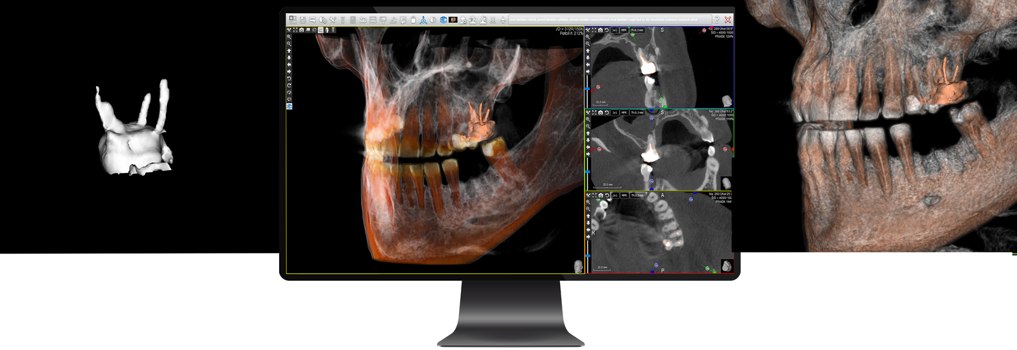The image size is (1017, 350).
Task: Click the blue 3-axis orientation icon
Action: [x=423, y=20]
